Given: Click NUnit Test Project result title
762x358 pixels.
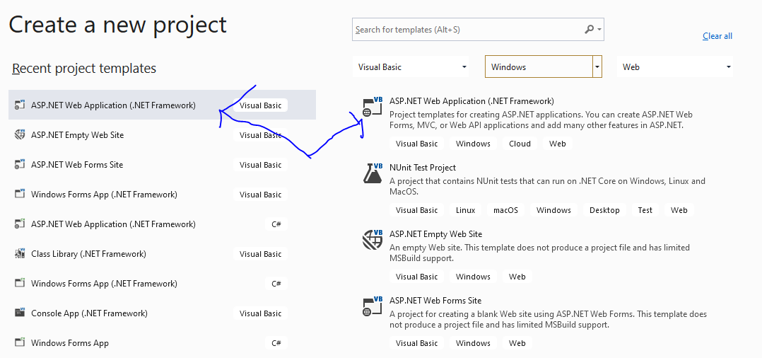Looking at the screenshot, I should tap(422, 167).
